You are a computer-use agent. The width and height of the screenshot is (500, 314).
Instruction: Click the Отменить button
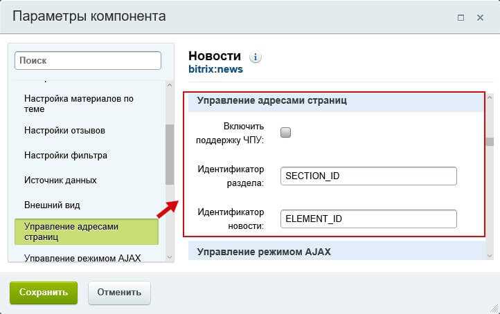119,293
